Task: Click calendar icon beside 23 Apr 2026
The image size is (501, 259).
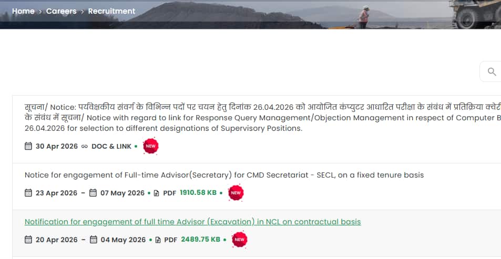Action: point(28,193)
